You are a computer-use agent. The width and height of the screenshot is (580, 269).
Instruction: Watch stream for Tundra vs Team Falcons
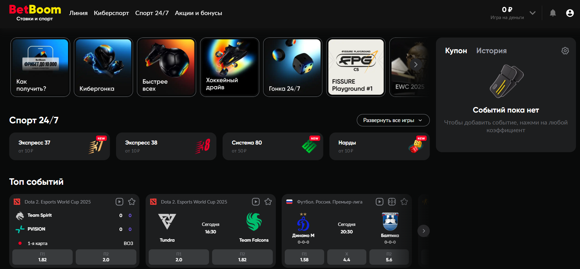click(256, 202)
